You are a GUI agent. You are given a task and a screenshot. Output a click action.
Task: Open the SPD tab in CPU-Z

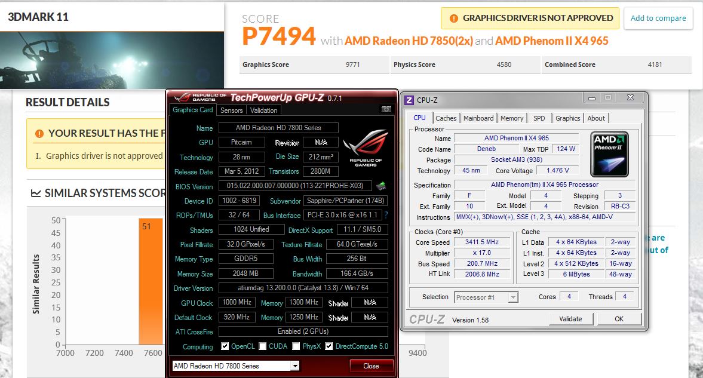click(539, 118)
